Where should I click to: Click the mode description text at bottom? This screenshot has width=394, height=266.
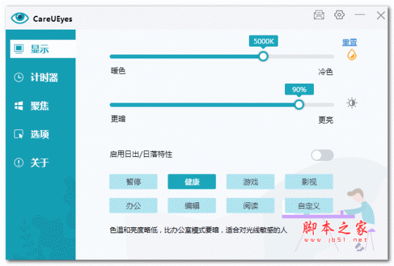click(x=198, y=230)
